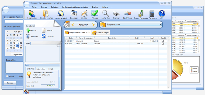The image size is (205, 95).
Task: Click the paperclip icon on Notes panel
Action: tap(59, 44)
